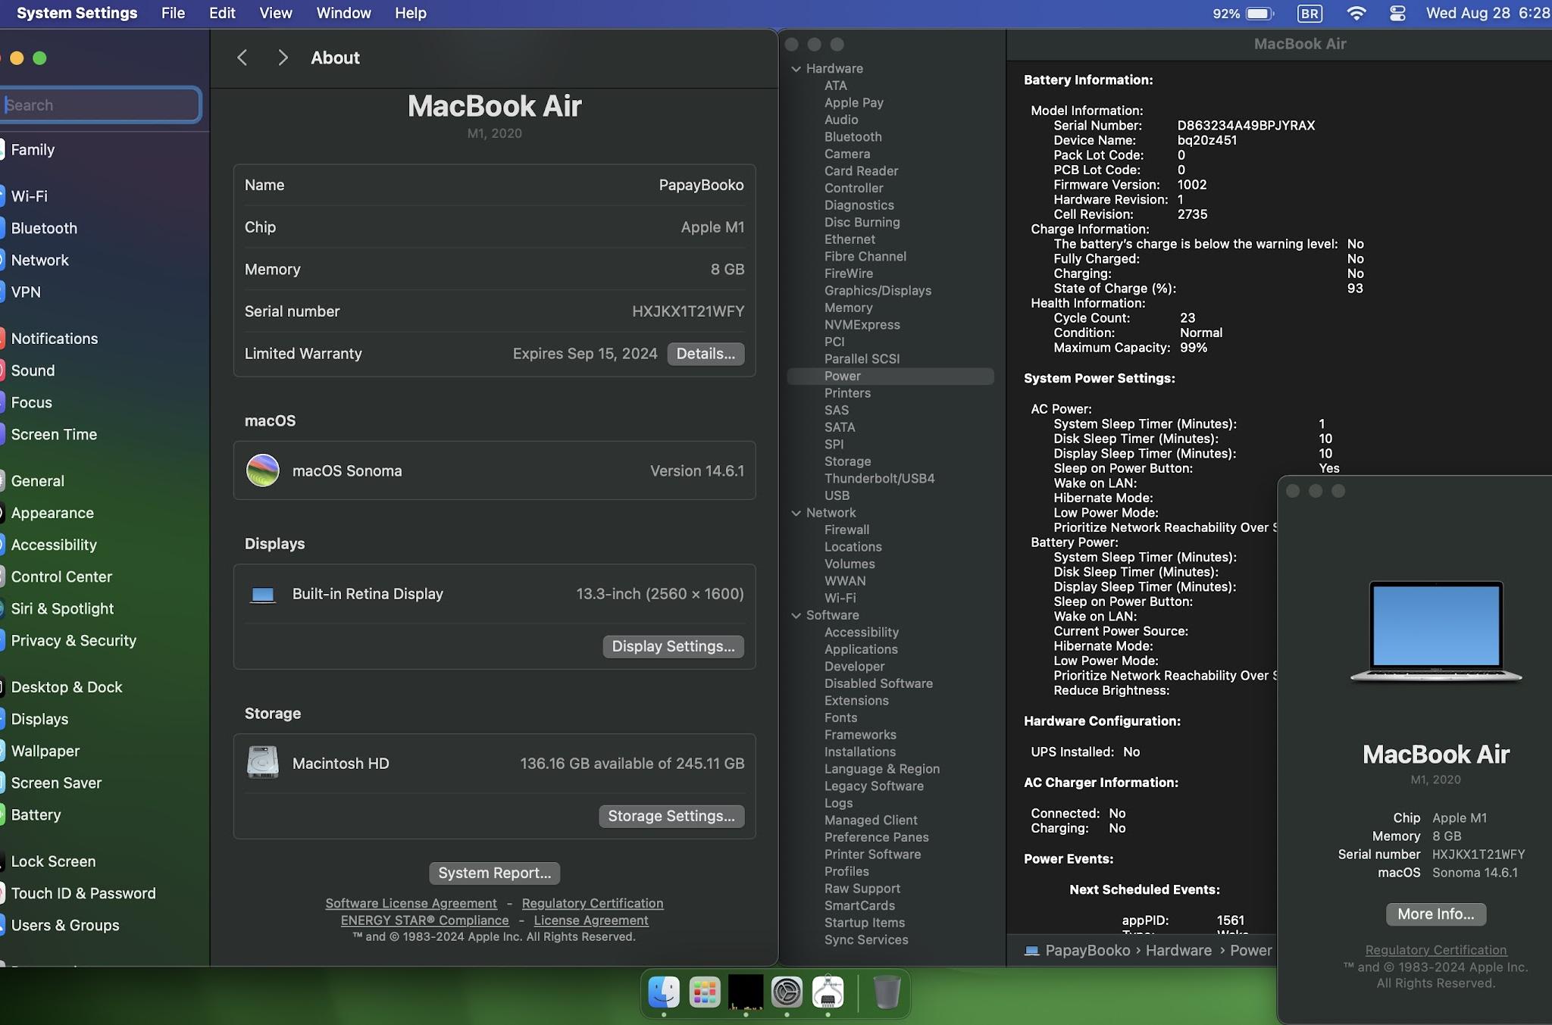The height and width of the screenshot is (1025, 1552).
Task: Open the Trash in the Dock
Action: pos(887,992)
